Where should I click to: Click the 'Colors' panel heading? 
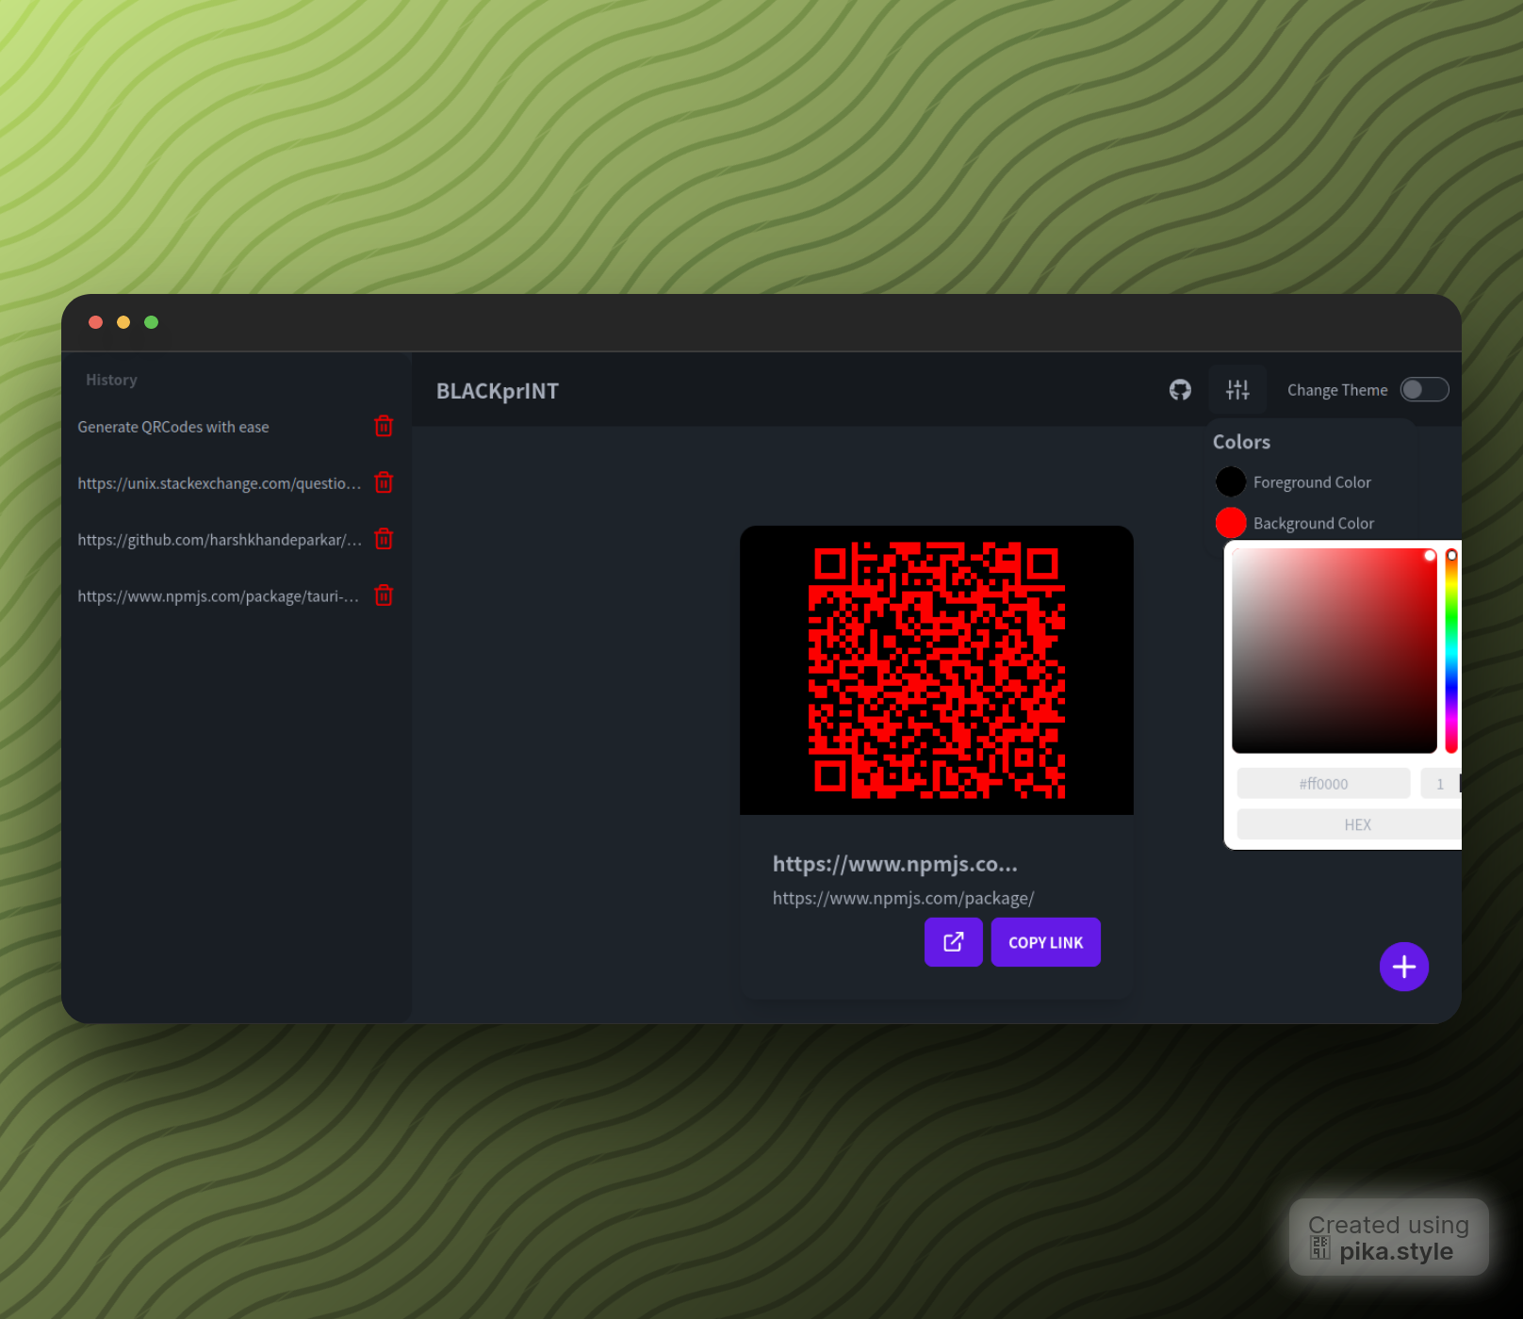click(1241, 442)
